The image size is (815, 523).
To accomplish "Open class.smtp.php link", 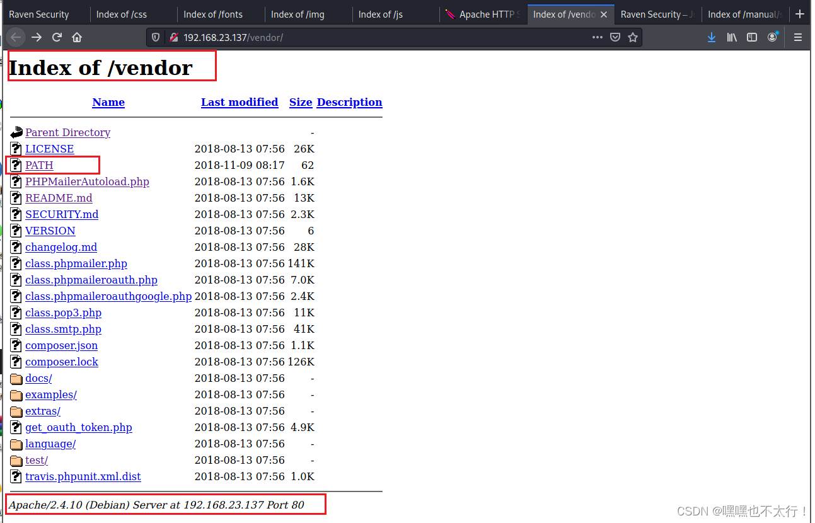I will click(63, 329).
